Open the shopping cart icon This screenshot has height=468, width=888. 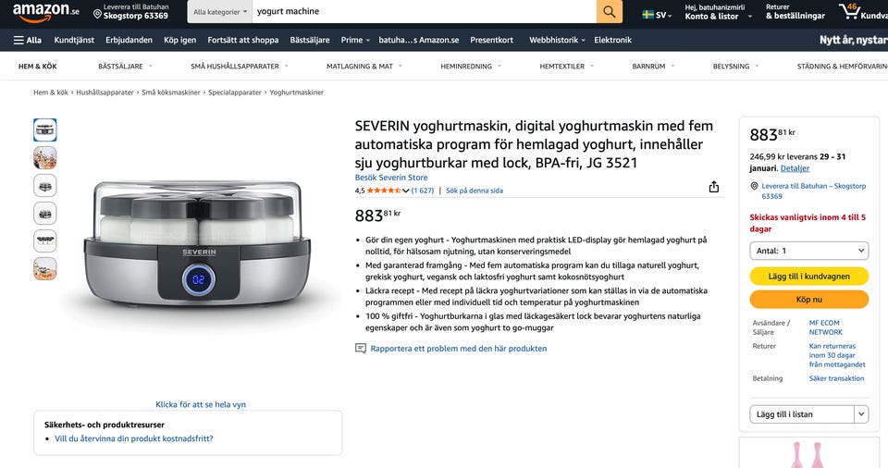pyautogui.click(x=850, y=11)
